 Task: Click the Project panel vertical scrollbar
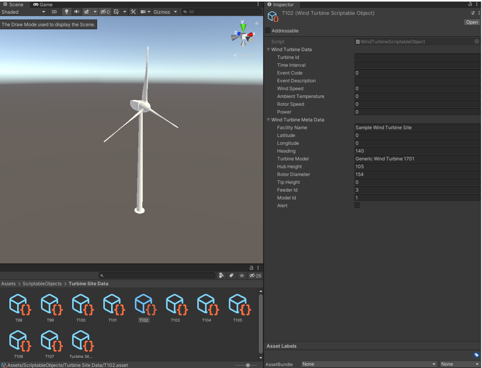point(261,324)
